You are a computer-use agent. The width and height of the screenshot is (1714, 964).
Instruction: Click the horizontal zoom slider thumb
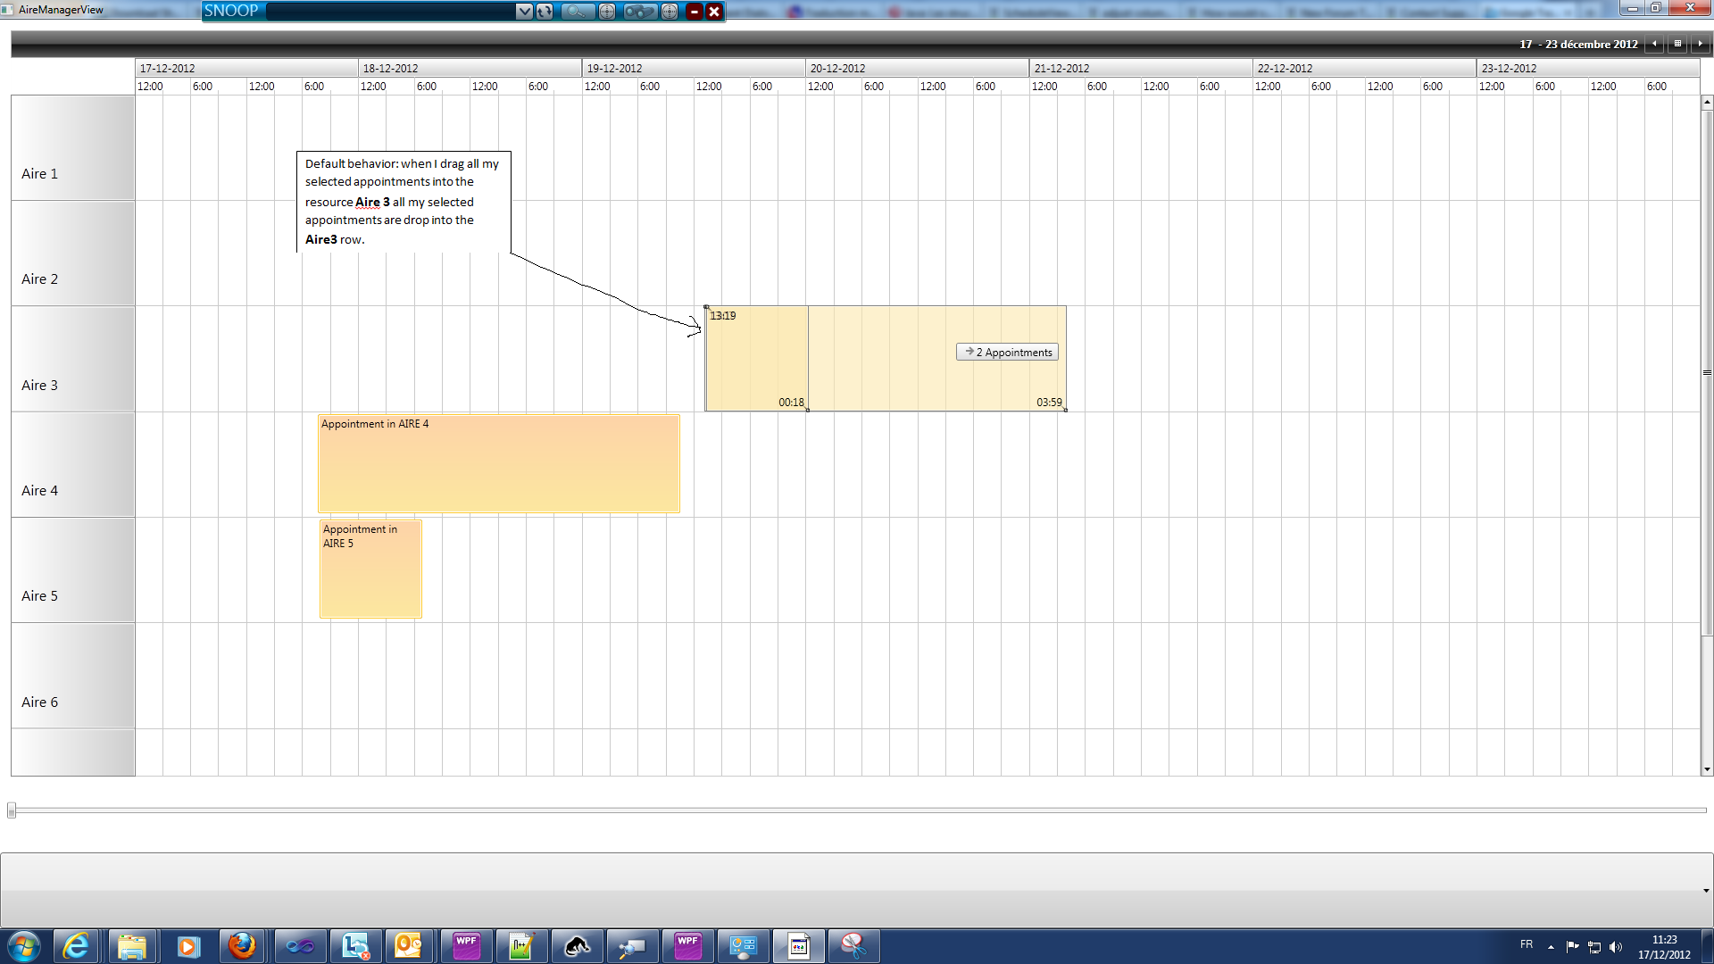coord(12,810)
